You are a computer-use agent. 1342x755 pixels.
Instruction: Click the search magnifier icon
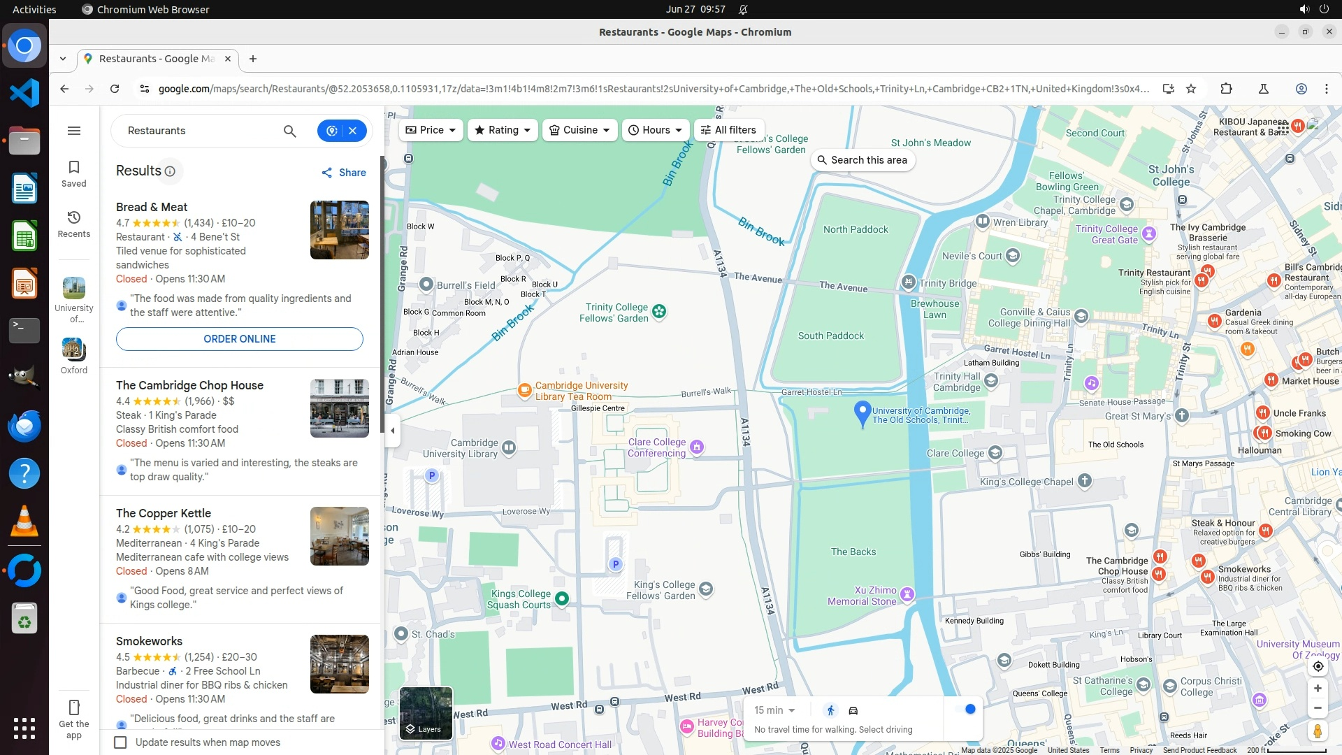289,131
